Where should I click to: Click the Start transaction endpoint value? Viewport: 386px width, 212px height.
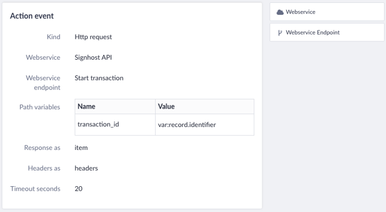click(x=99, y=78)
